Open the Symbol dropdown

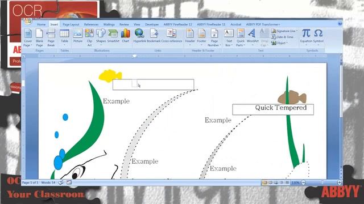coord(318,38)
